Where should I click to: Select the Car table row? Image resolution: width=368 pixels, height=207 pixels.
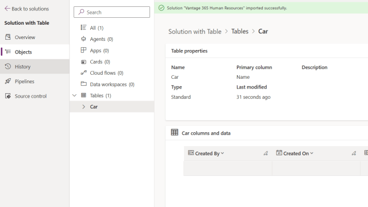[x=112, y=106]
